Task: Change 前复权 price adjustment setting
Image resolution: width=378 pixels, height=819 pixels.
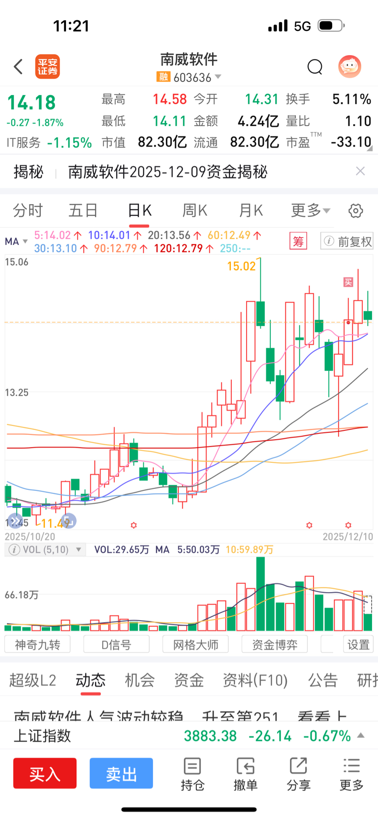Action: click(x=346, y=242)
